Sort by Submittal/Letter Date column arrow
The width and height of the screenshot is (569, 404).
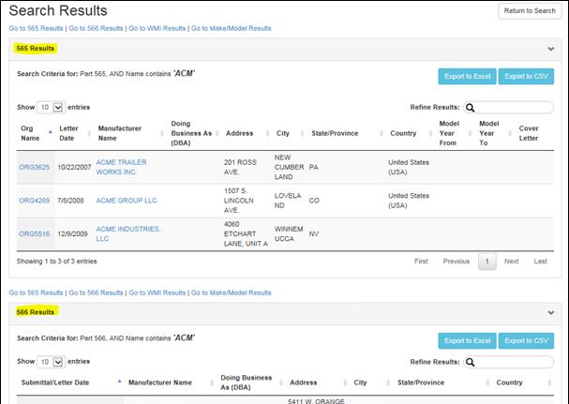pos(119,382)
